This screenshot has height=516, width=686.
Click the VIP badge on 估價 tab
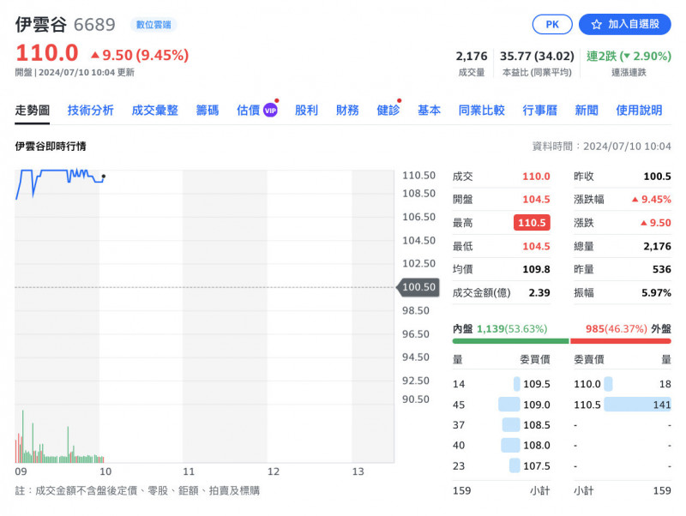(270, 111)
